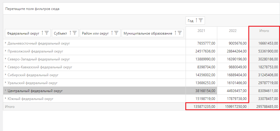The width and height of the screenshot is (280, 131).
Task: Click the Итого column header
Action: click(x=264, y=31)
